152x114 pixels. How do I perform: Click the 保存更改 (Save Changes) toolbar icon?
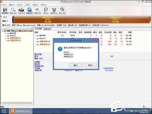coord(5,10)
